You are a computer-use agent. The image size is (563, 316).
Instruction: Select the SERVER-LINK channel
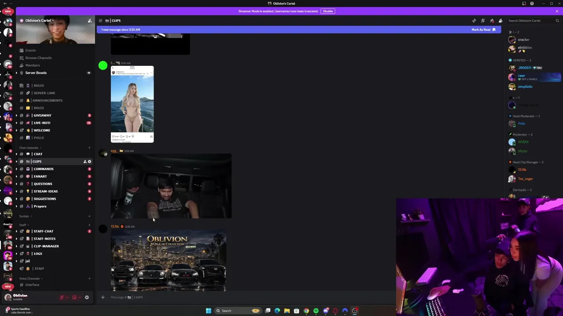click(55, 93)
